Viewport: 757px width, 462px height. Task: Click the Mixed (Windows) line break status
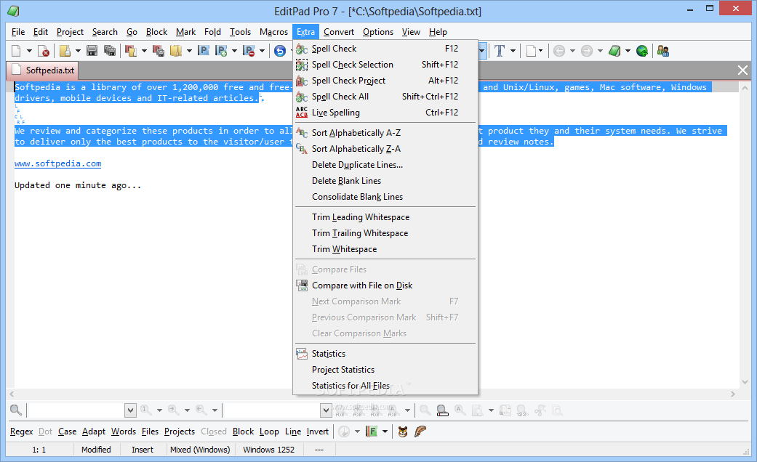pos(200,450)
